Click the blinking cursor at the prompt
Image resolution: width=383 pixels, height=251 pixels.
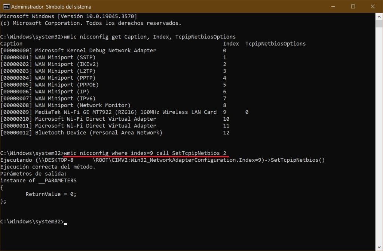coord(65,222)
